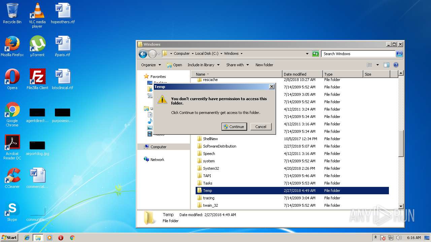Change view icon in Explorer toolbar
Image resolution: width=431 pixels, height=242 pixels.
(x=369, y=65)
